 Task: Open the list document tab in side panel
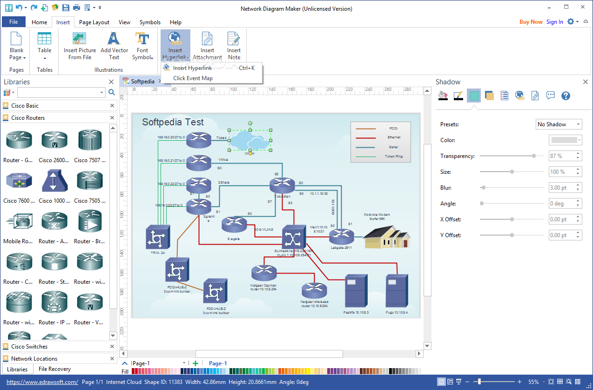click(504, 96)
